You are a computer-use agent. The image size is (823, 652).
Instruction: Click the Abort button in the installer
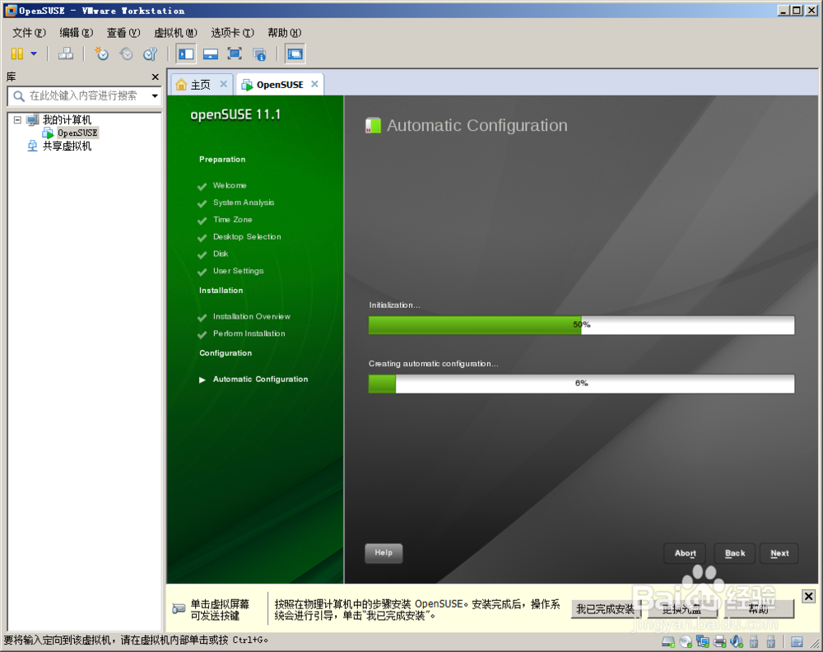pyautogui.click(x=685, y=553)
